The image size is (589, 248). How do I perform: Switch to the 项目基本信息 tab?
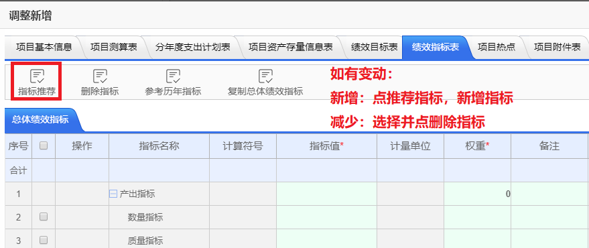coord(44,48)
